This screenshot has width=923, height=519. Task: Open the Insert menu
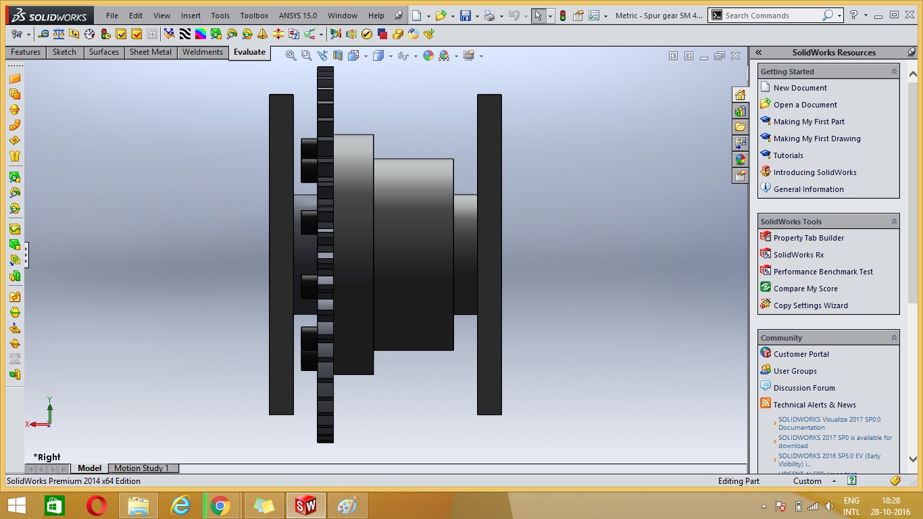[x=191, y=16]
